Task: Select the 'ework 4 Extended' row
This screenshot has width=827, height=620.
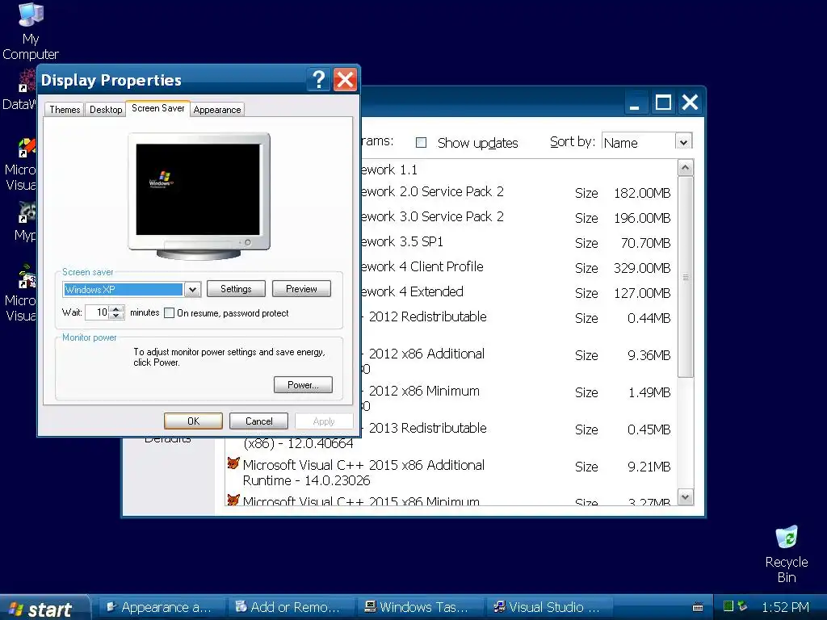Action: pos(518,292)
